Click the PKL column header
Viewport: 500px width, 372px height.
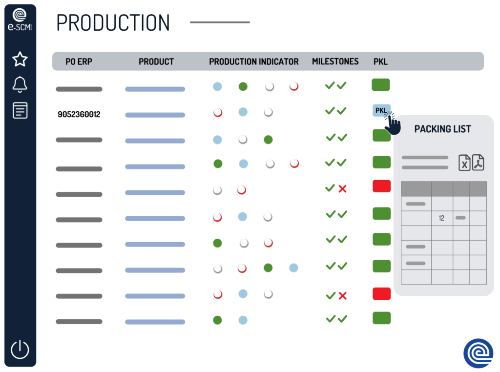point(380,62)
